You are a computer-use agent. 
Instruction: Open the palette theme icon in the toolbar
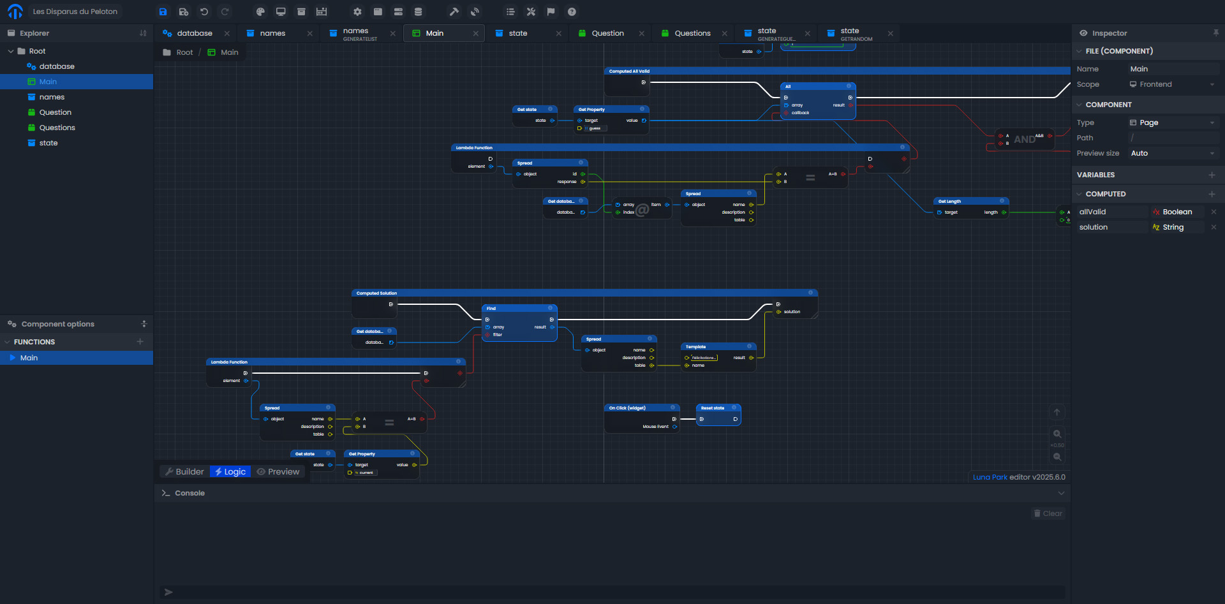260,11
